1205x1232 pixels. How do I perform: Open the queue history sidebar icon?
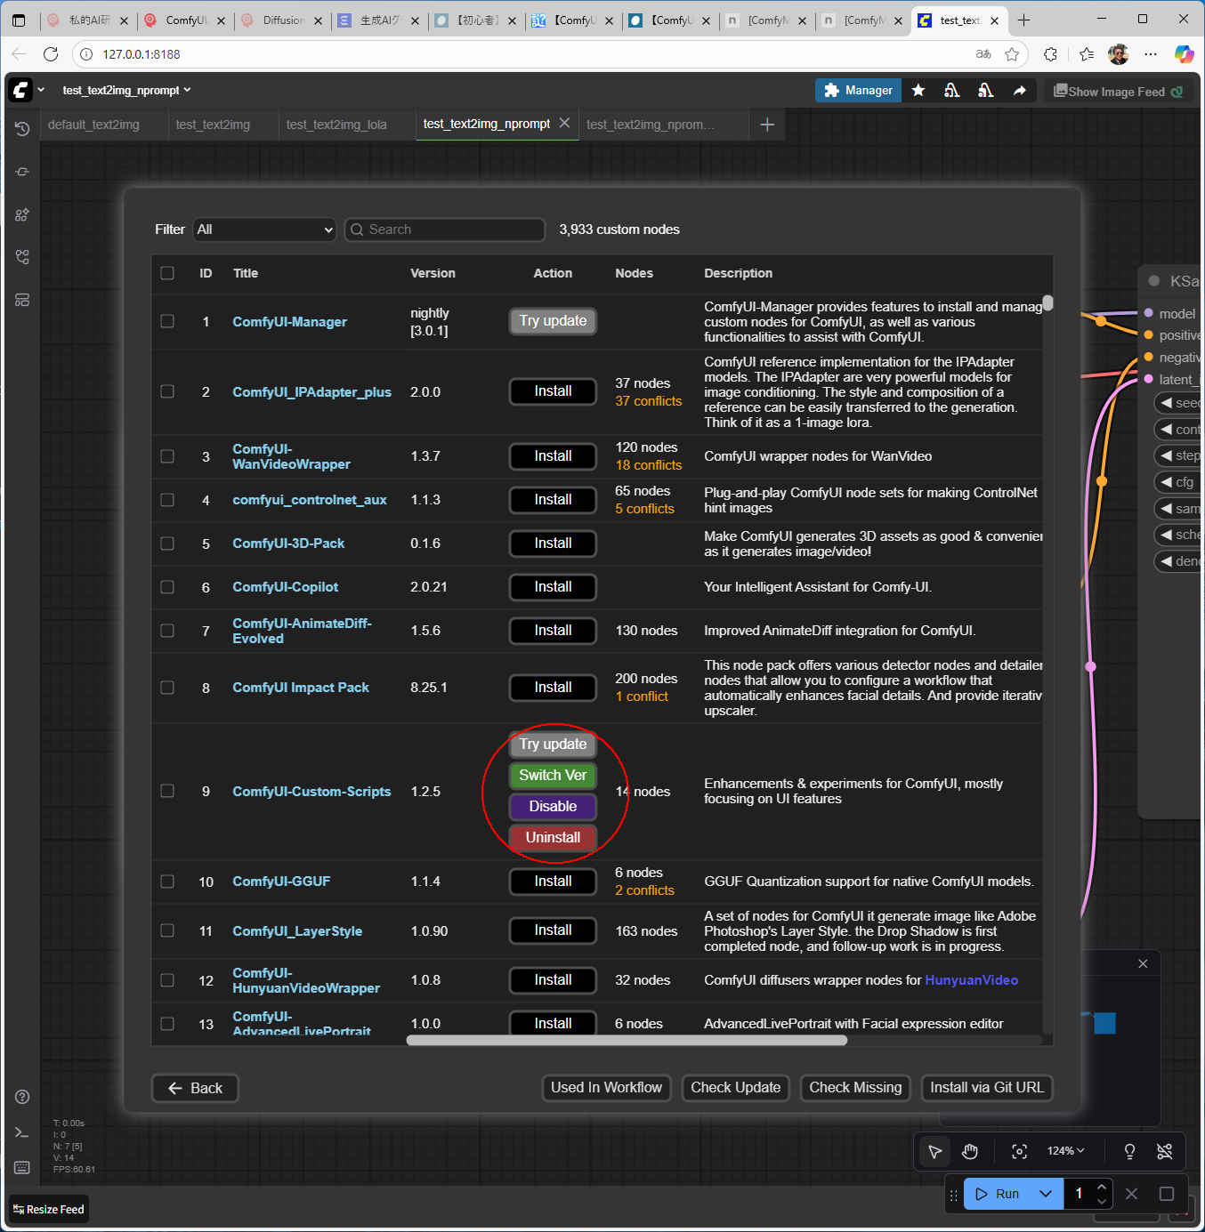tap(22, 129)
